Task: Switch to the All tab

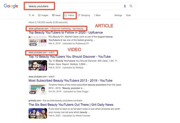Action: [x=31, y=15]
